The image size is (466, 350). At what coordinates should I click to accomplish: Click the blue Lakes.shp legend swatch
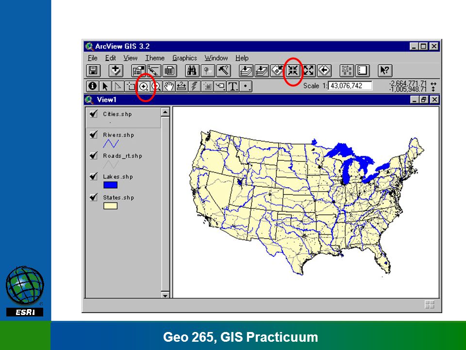click(x=110, y=185)
